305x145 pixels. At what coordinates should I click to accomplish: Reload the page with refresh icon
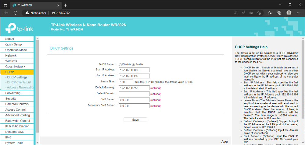[16, 13]
